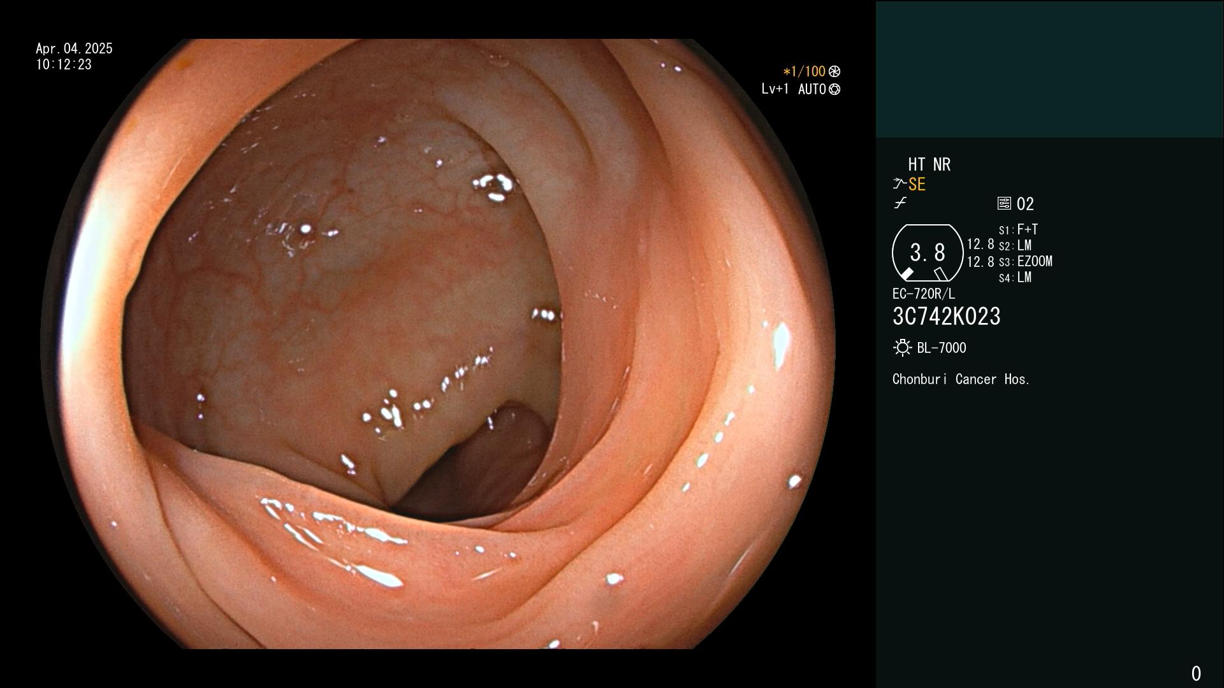Viewport: 1224px width, 688px height.
Task: Click the S4: LM switch assignment
Action: pos(1015,277)
